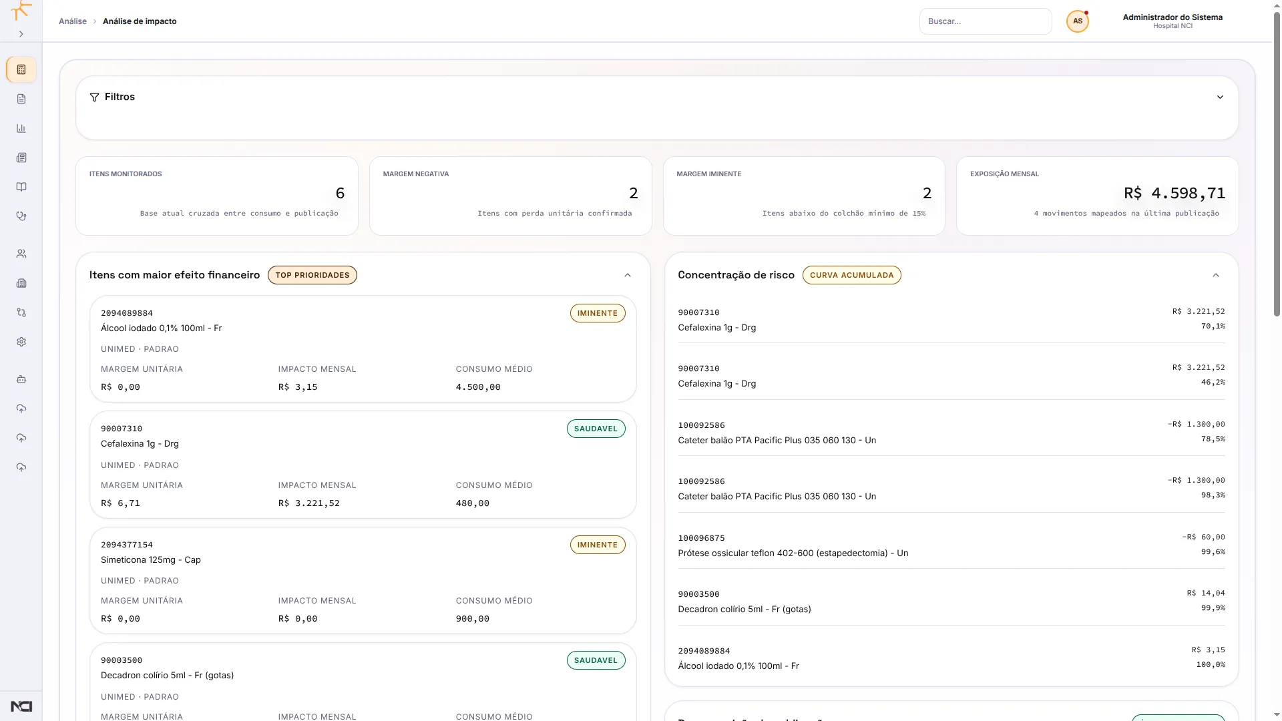Click the CURVA ACUMULADA badge
Screen dimensions: 1282x721
[x=852, y=275]
